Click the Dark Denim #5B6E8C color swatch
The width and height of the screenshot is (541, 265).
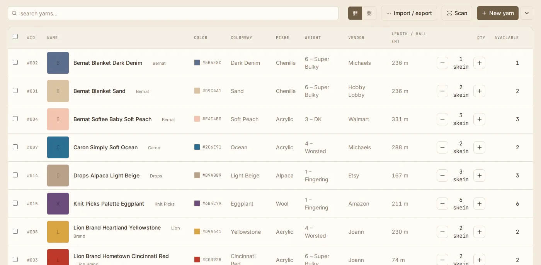(x=197, y=62)
